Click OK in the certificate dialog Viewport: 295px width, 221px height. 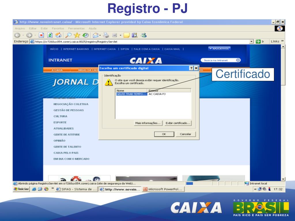coord(164,134)
